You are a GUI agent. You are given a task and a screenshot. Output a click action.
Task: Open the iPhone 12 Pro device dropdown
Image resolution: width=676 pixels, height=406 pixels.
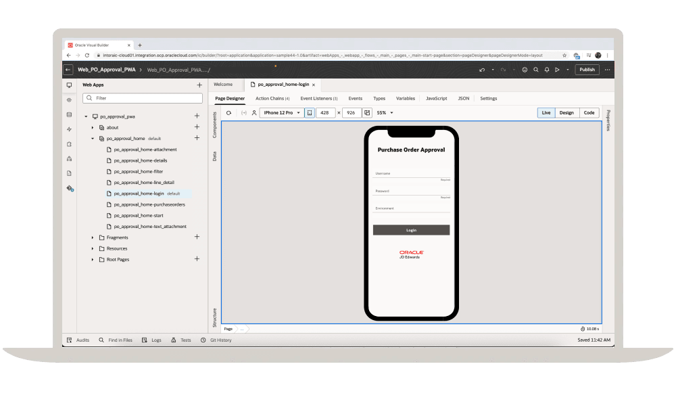[281, 112]
